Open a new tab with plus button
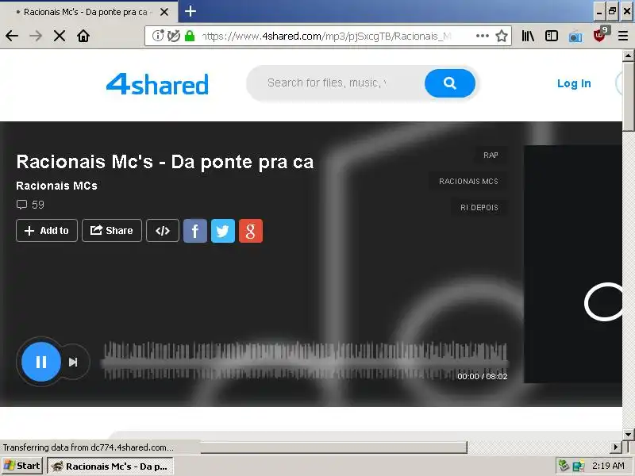 [x=190, y=11]
